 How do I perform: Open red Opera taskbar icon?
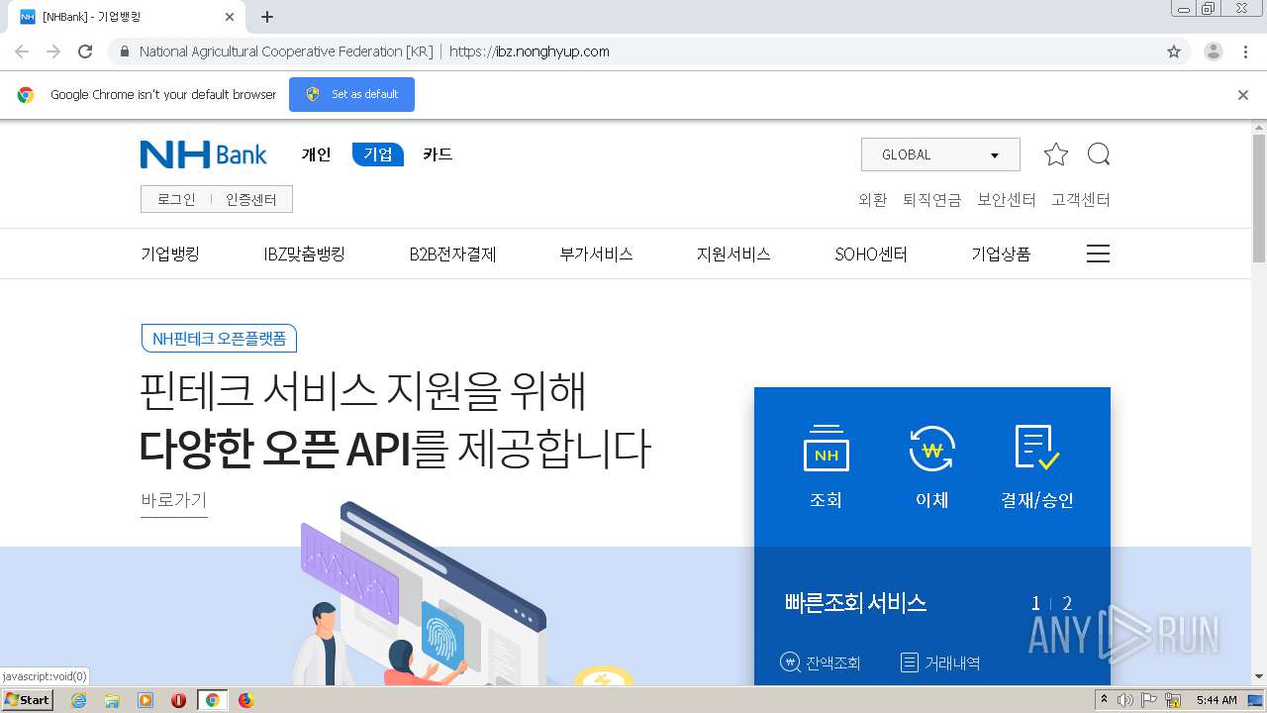(x=179, y=700)
